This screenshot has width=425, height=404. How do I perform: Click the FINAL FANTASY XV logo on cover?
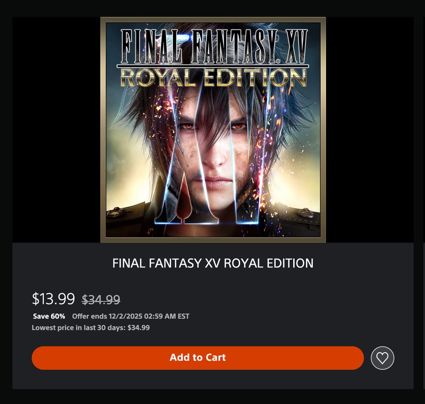pos(214,47)
